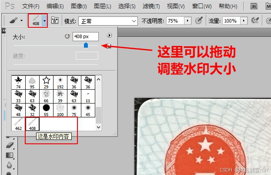Expand the flow slider arrow
The image size is (271, 175).
click(244, 21)
